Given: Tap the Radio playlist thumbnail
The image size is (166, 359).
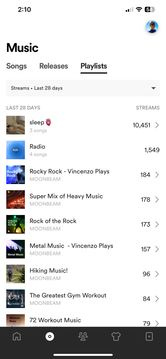Looking at the screenshot, I should pos(16,150).
